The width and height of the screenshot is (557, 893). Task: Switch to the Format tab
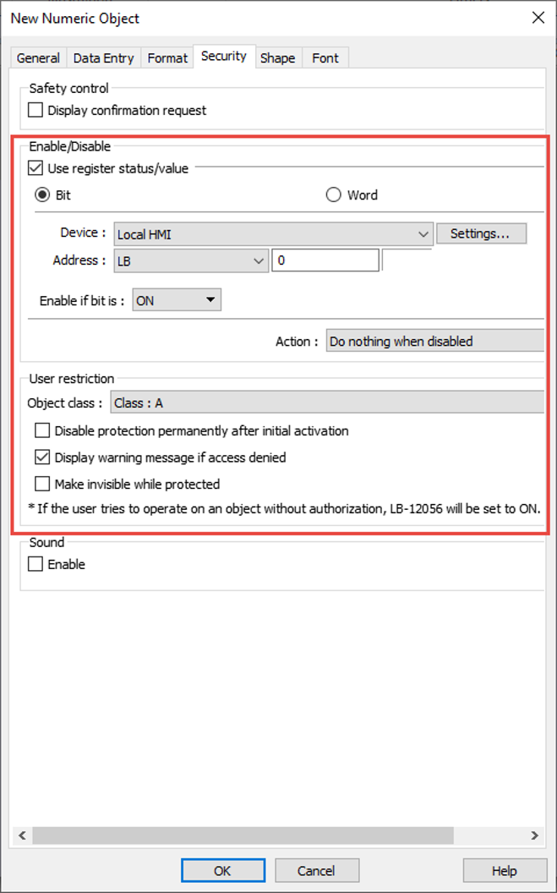[167, 58]
